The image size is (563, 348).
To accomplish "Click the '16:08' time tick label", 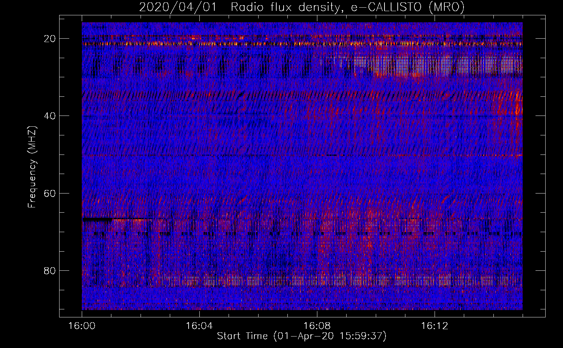I will click(317, 326).
